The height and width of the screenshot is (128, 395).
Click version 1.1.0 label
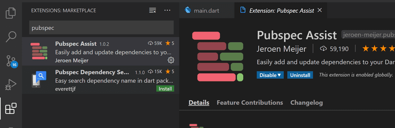(140, 73)
